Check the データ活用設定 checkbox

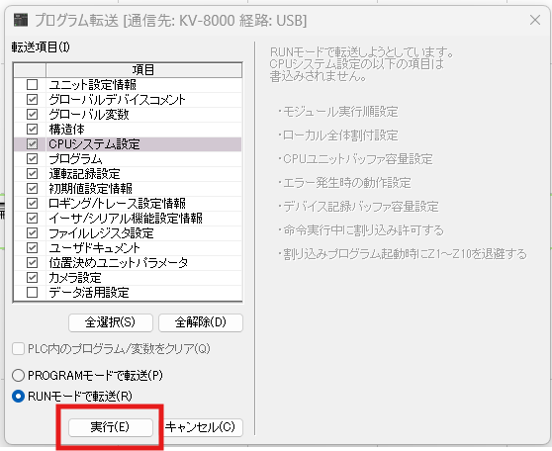32,292
